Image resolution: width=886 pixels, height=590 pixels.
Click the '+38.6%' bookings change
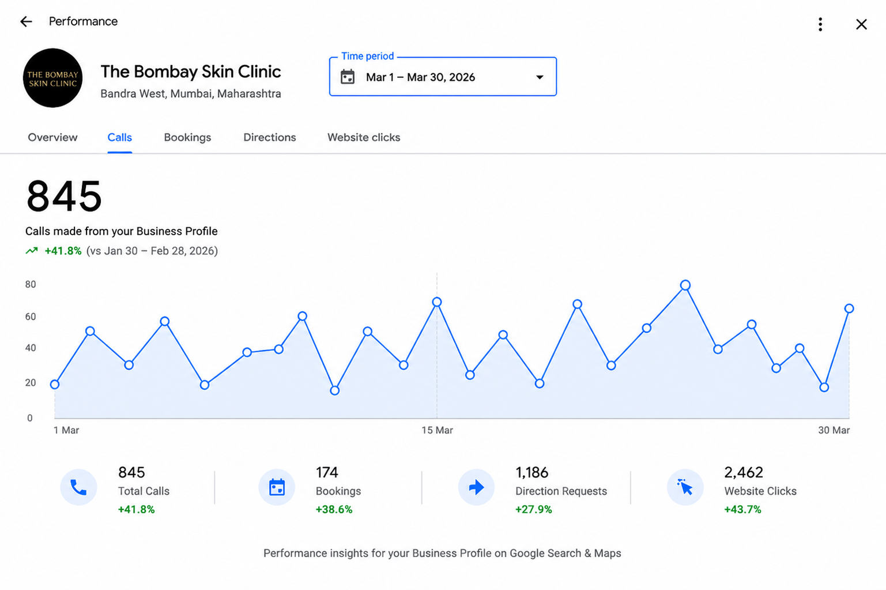coord(334,509)
